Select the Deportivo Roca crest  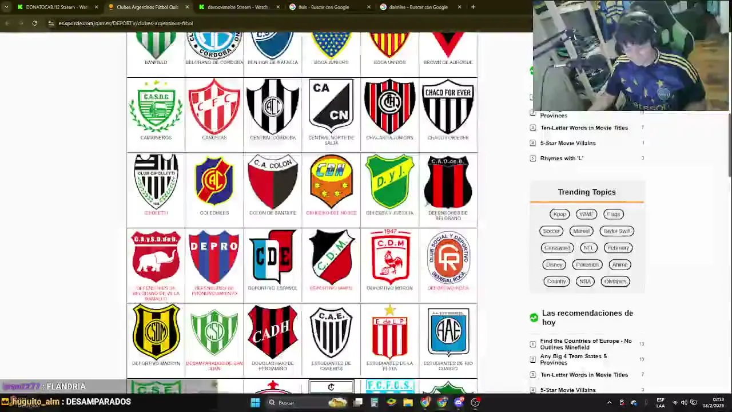[x=448, y=257]
